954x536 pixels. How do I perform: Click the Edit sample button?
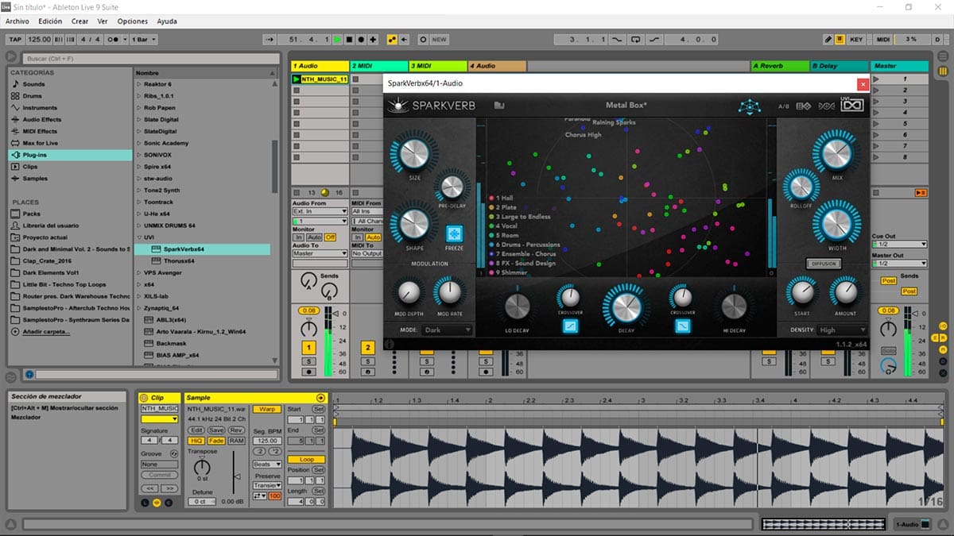pos(196,430)
